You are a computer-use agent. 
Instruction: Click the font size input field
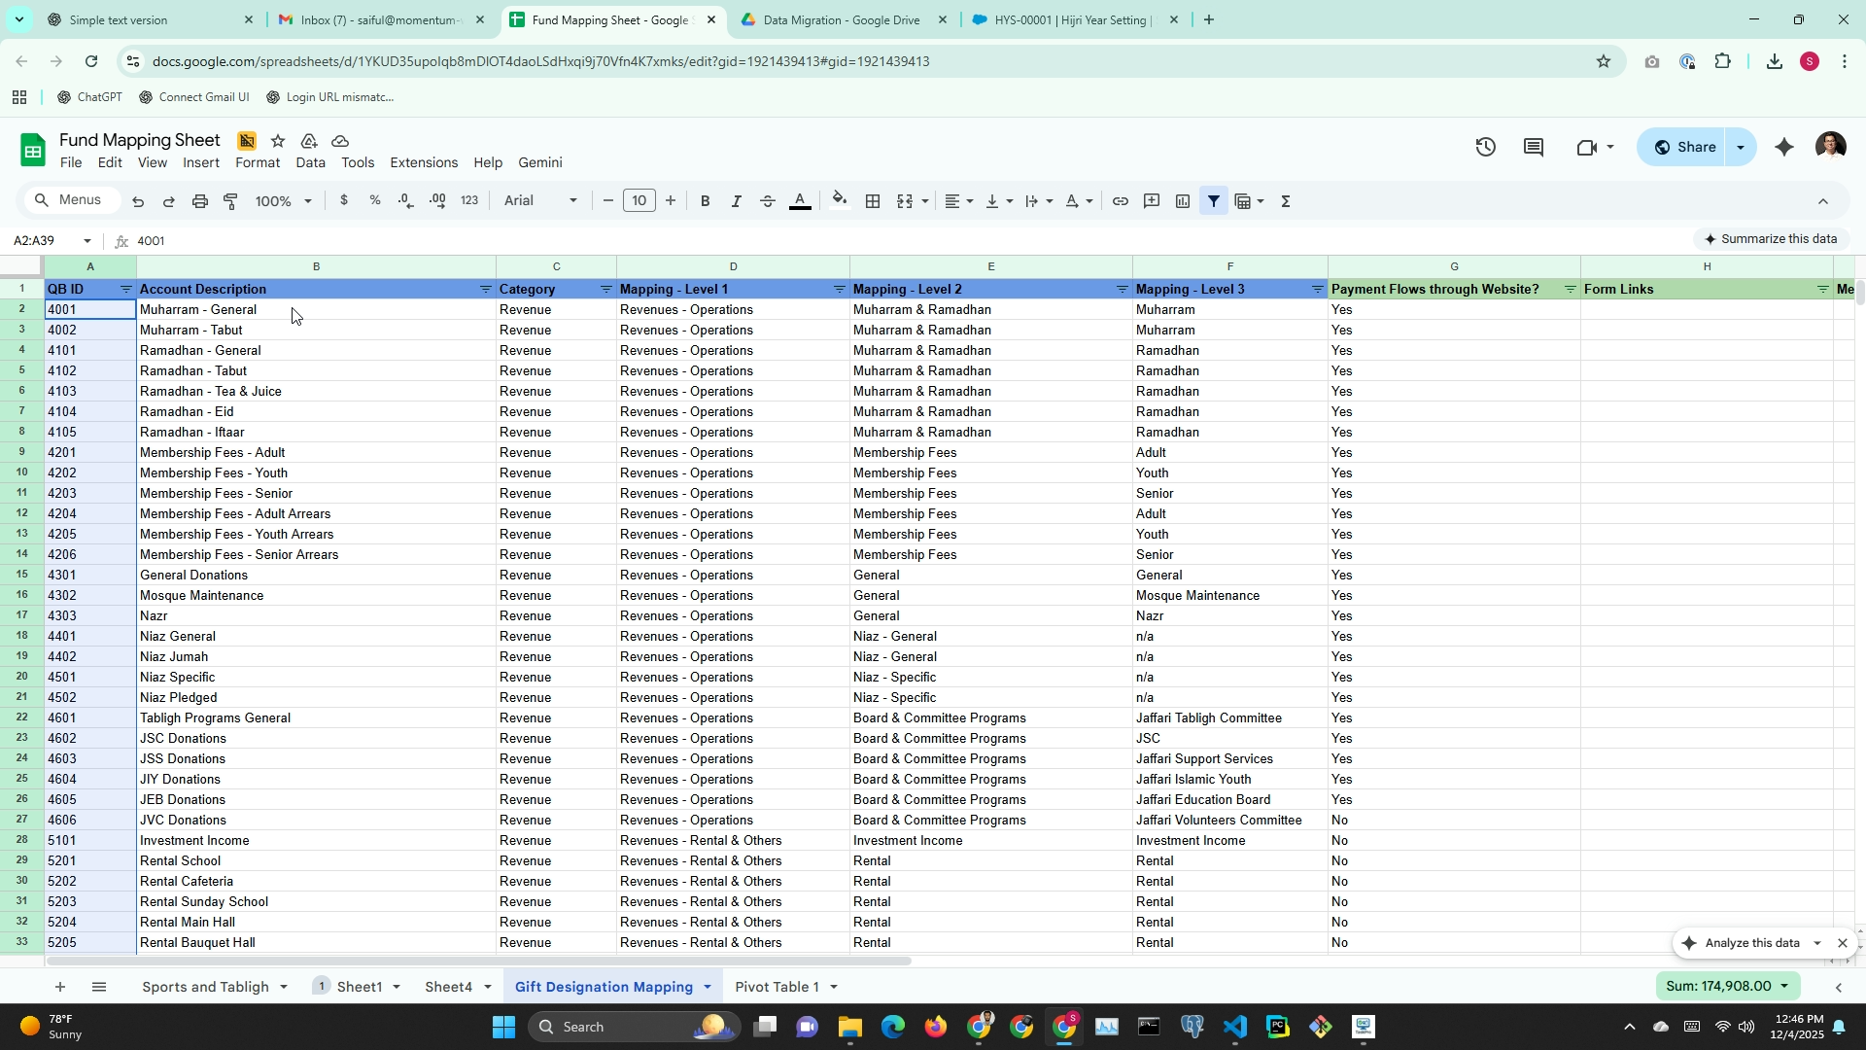pos(639,201)
